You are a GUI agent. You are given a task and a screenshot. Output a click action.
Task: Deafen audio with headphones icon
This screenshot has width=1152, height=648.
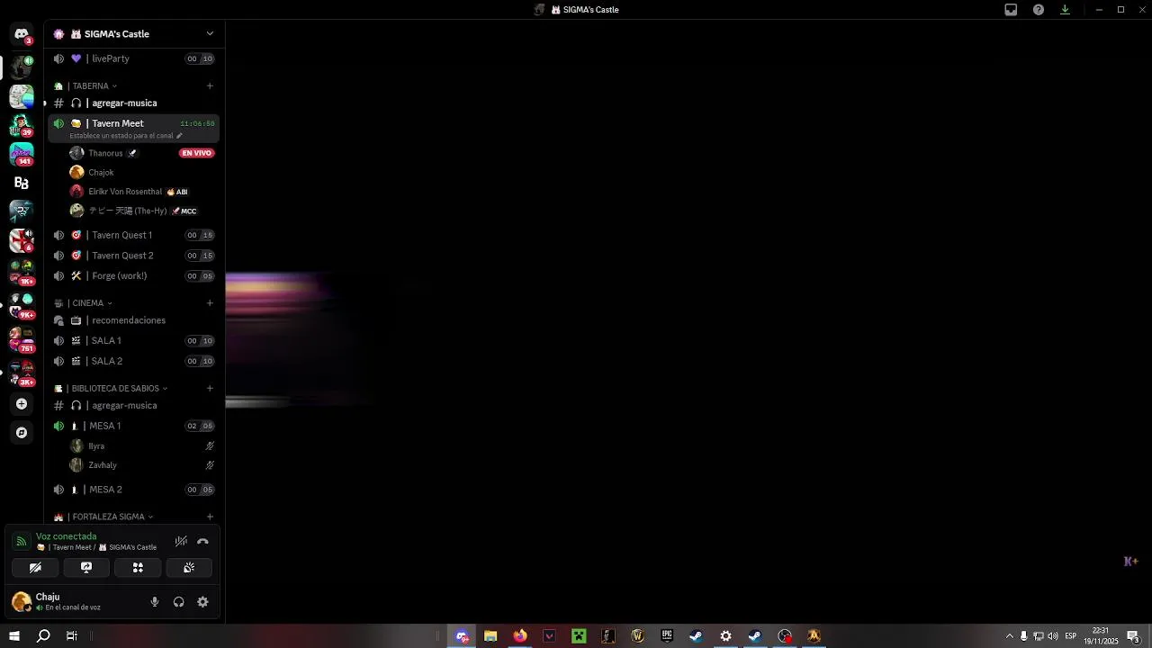(178, 602)
